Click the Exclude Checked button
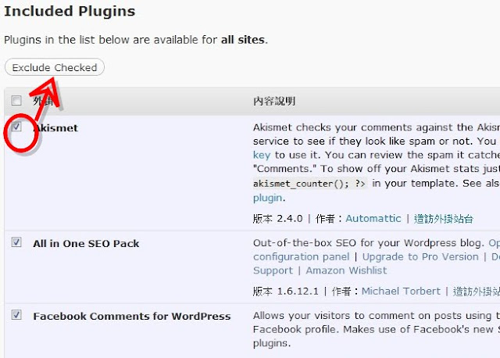 tap(55, 67)
